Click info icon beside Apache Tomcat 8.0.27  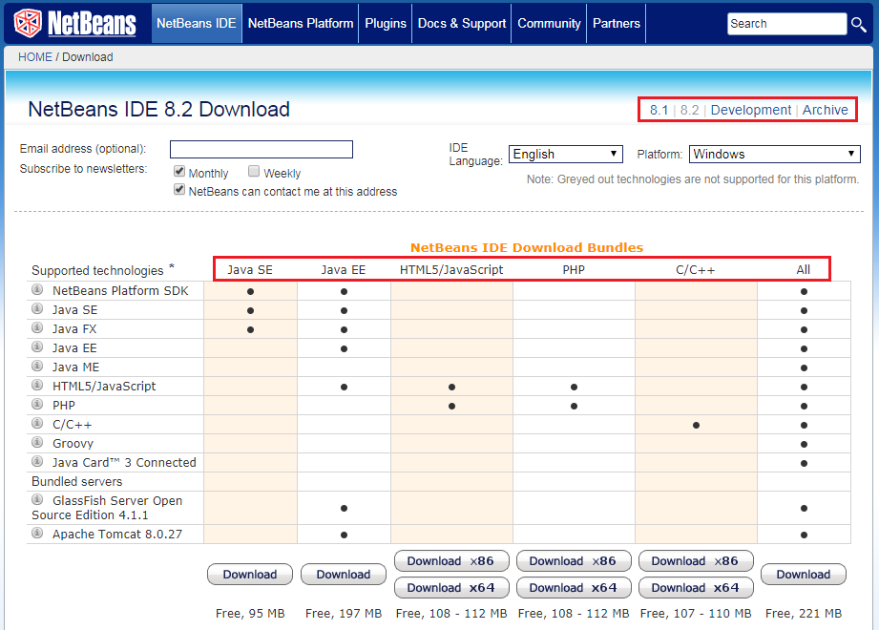click(x=38, y=534)
